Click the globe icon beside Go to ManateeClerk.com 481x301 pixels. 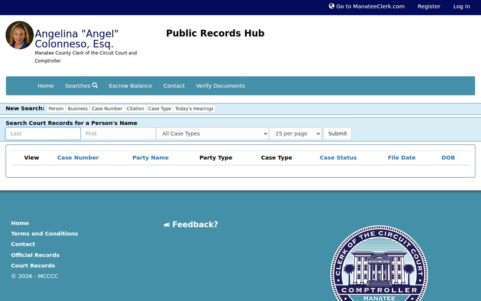pyautogui.click(x=331, y=6)
